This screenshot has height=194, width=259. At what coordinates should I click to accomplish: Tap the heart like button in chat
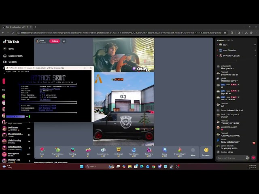[x=254, y=158]
